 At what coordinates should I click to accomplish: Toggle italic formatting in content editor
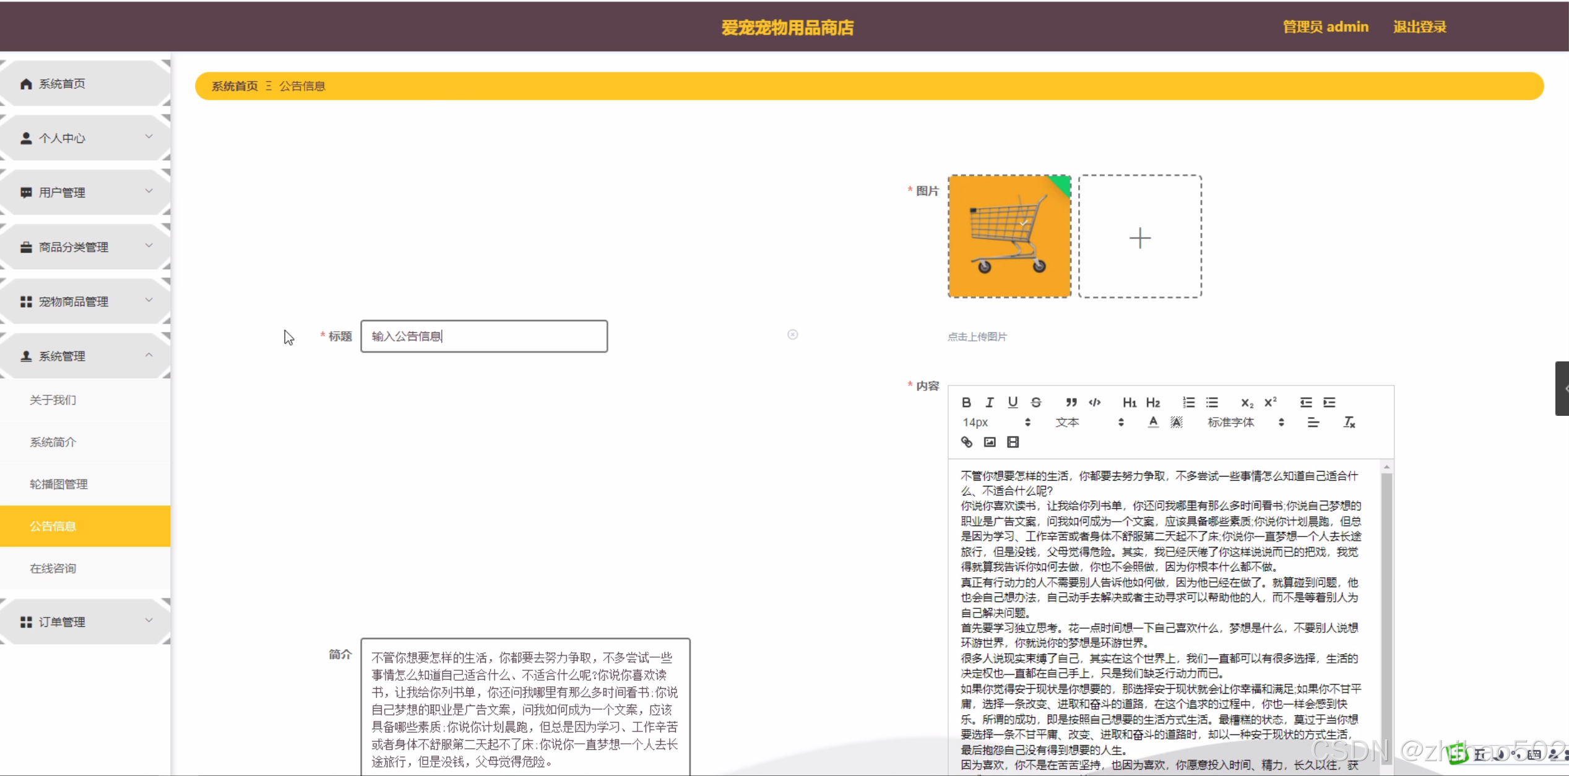pos(990,402)
